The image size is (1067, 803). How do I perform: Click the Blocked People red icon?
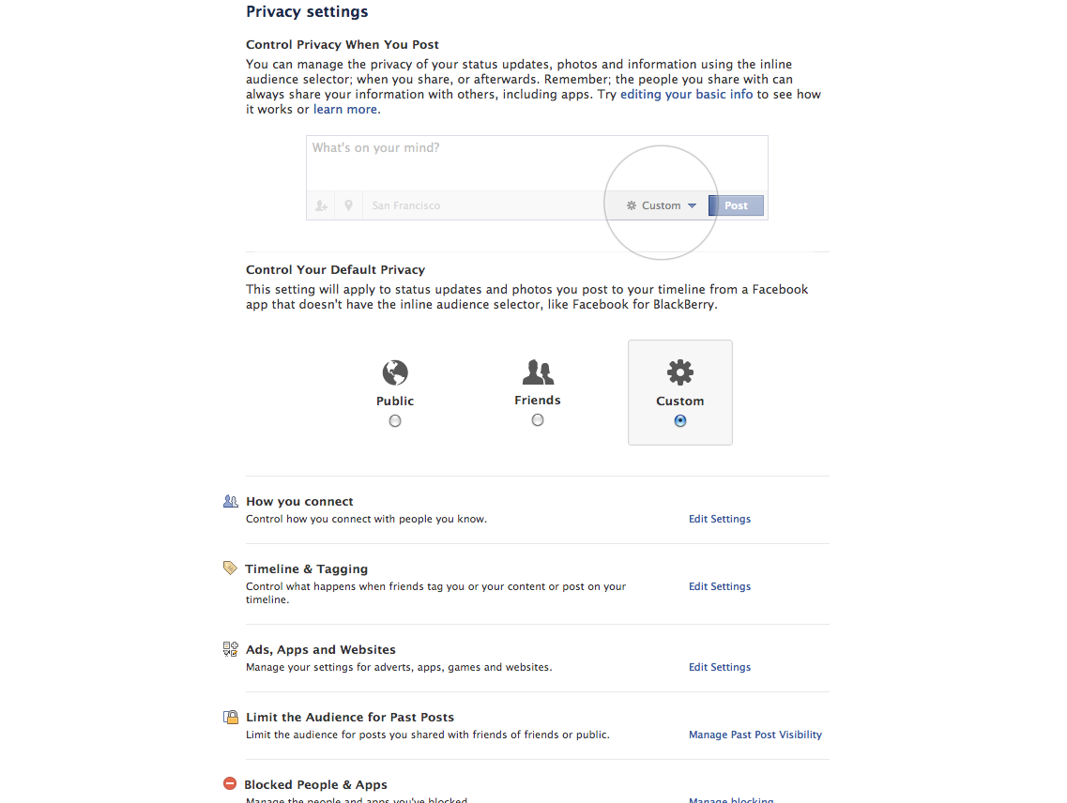230,784
